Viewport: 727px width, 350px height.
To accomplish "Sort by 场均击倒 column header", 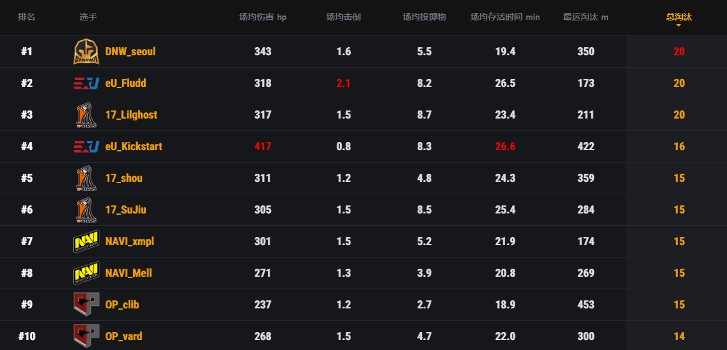I will point(344,17).
